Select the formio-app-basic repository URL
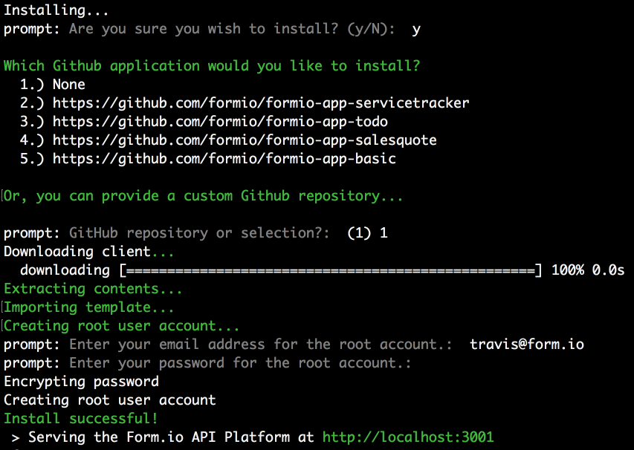This screenshot has height=450, width=634. [224, 159]
